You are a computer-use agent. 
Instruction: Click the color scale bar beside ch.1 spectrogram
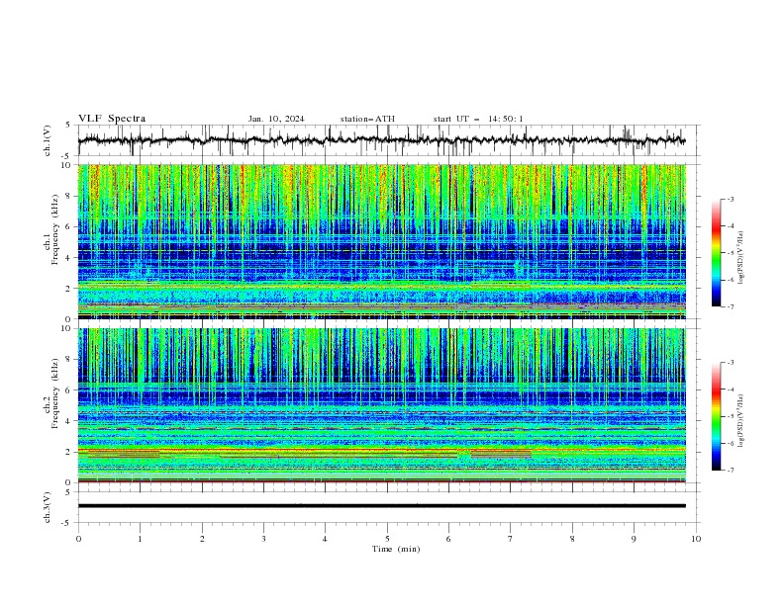tap(716, 253)
